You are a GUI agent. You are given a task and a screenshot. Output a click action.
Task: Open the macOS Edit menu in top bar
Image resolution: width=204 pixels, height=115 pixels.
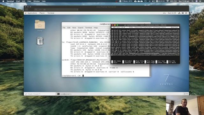point(24,1)
